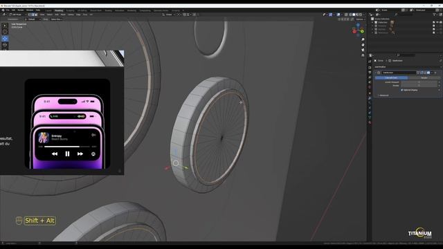Image resolution: width=443 pixels, height=249 pixels.
Task: Toggle Subdivision modifier edit mode display
Action: pyautogui.click(x=422, y=73)
